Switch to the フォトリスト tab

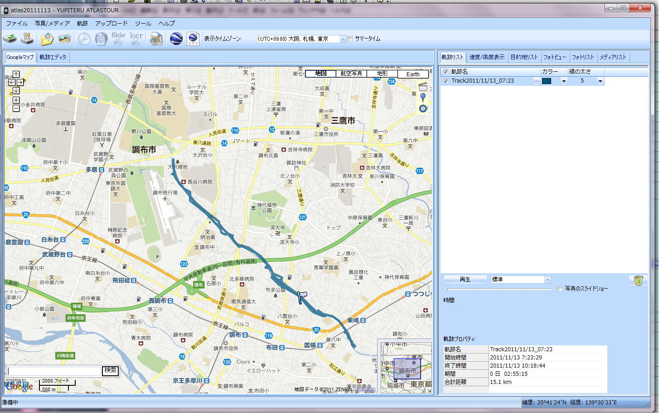pos(583,57)
